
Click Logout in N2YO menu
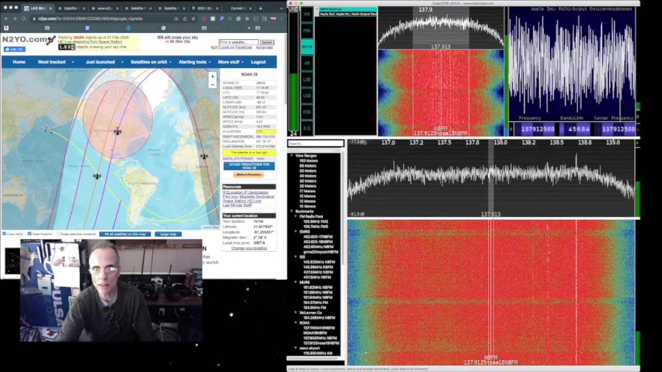[258, 62]
